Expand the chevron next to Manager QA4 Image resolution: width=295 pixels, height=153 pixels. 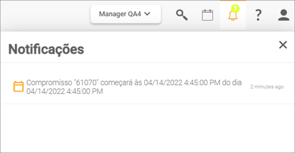147,14
